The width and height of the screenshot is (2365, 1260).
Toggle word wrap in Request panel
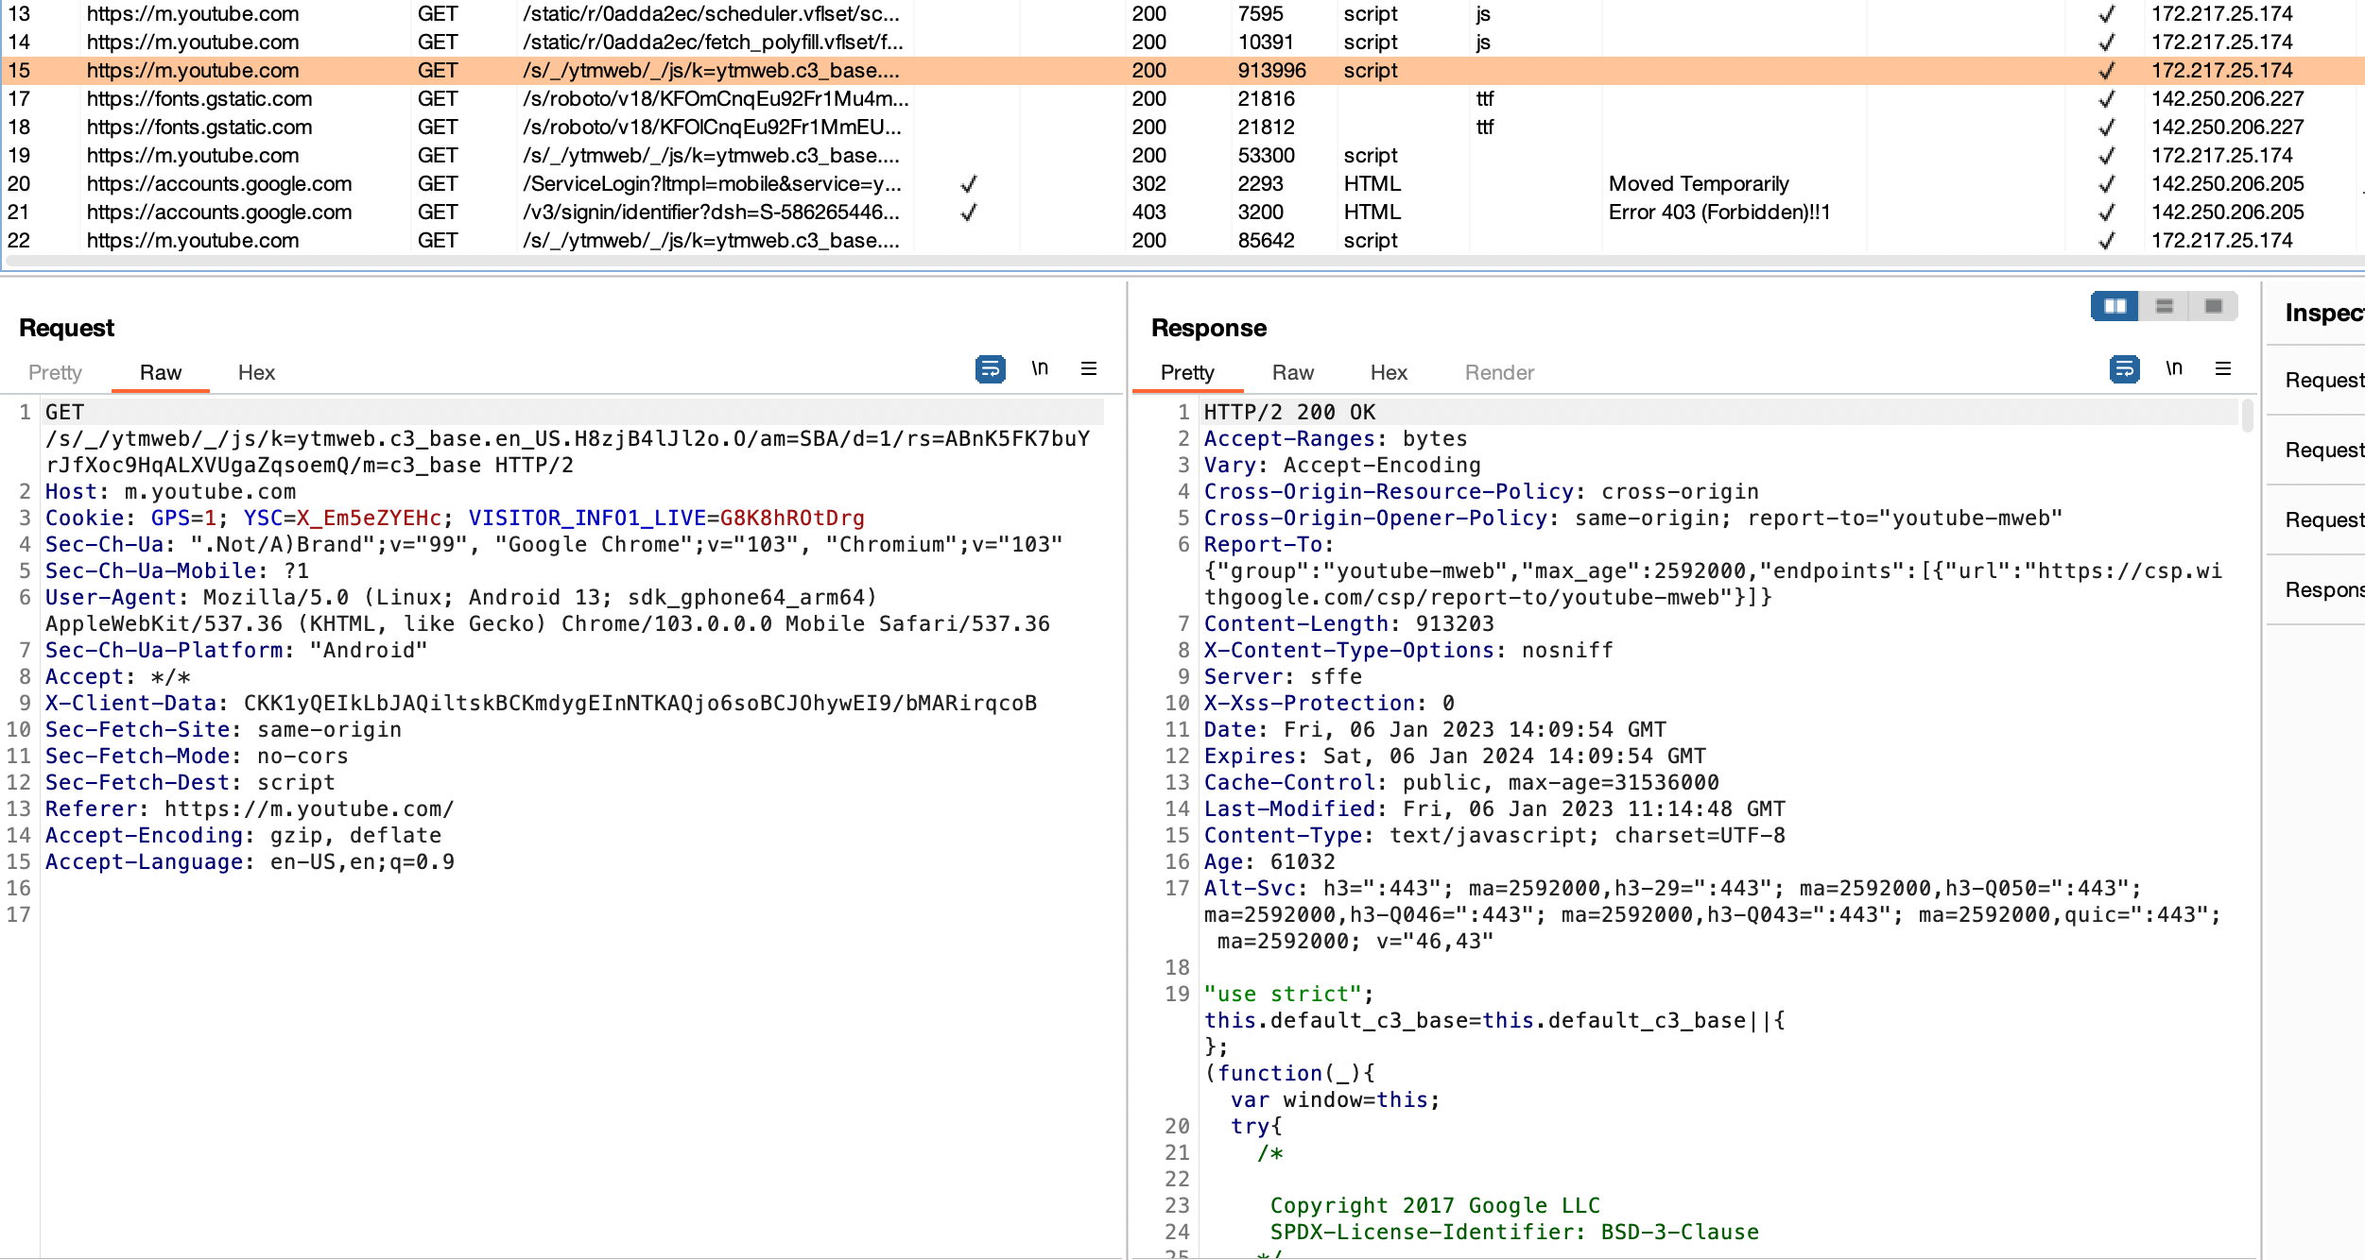coord(990,368)
